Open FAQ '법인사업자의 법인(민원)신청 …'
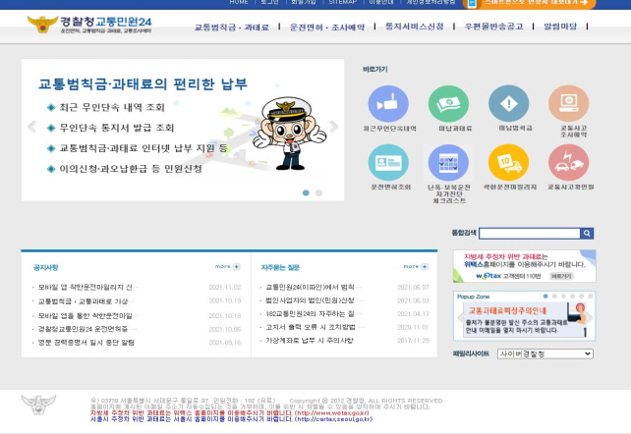The width and height of the screenshot is (631, 434). coord(315,300)
